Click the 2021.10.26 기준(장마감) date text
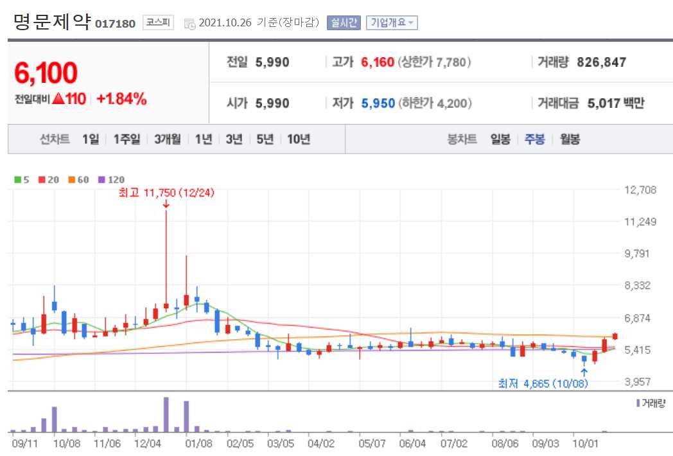Screen dimensions: 673x456 [x=259, y=22]
